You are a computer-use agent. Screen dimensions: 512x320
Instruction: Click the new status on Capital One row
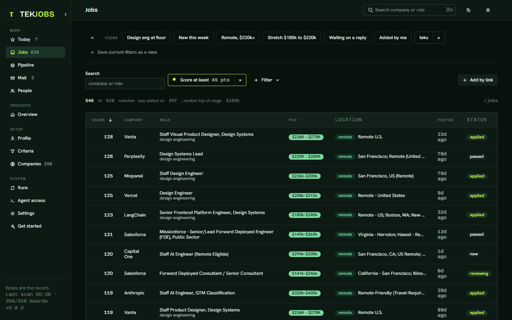(x=474, y=254)
